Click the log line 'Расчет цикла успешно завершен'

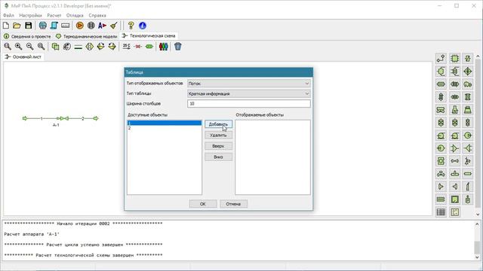(83, 245)
